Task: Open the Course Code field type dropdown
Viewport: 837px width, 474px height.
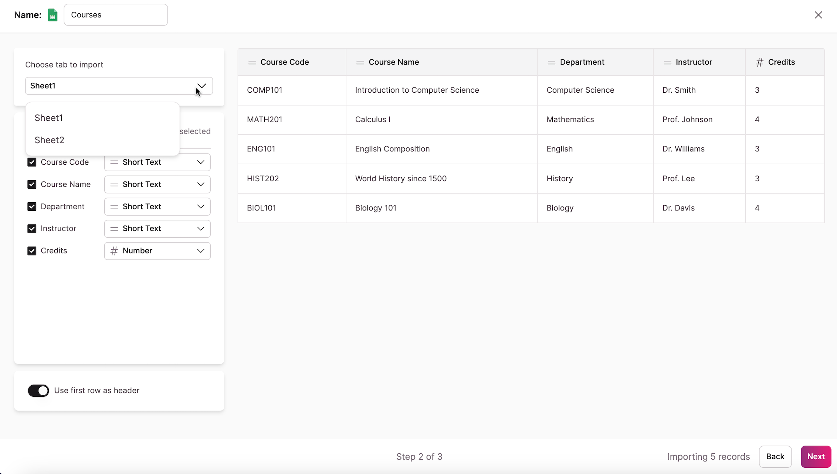Action: [157, 162]
